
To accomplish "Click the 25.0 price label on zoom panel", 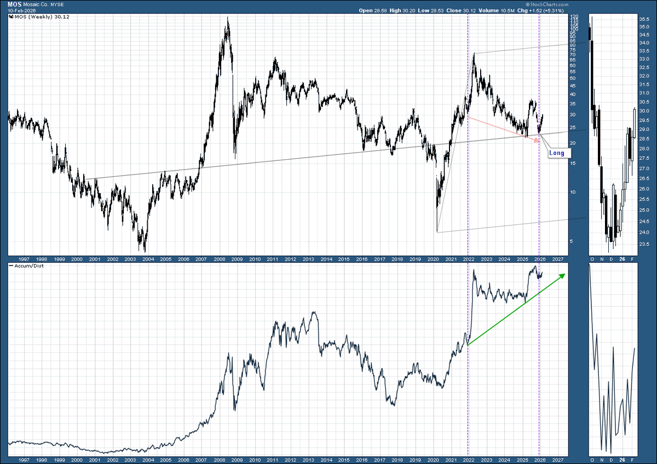I will click(643, 211).
